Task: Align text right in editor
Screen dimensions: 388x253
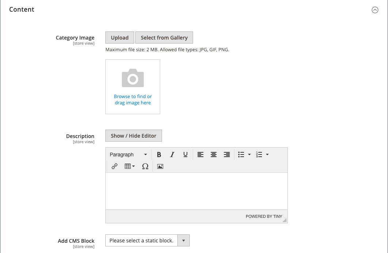Action: (x=227, y=155)
